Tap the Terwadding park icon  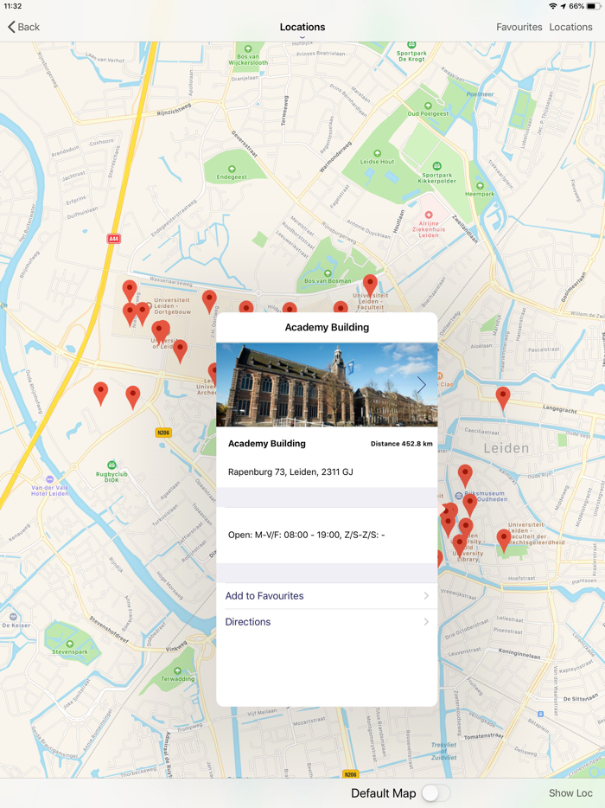pos(178,671)
